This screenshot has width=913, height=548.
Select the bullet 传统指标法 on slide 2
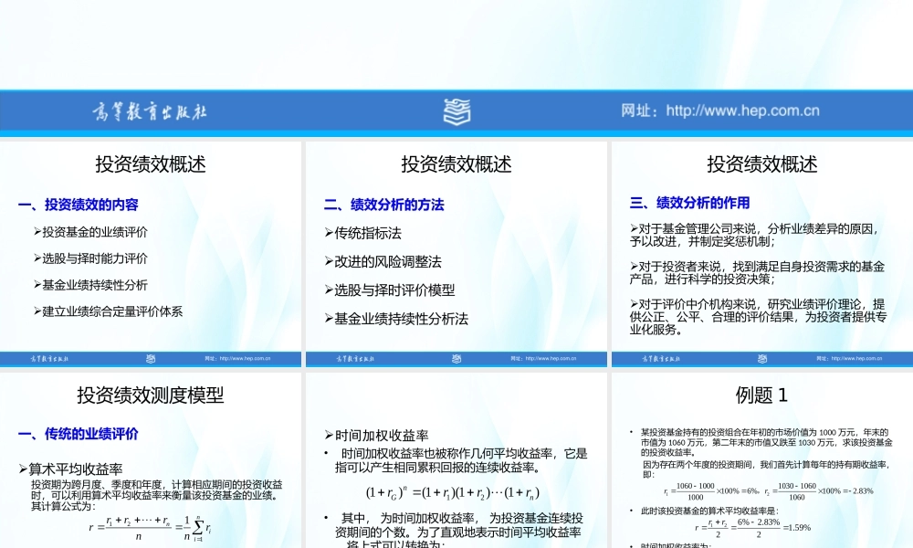coord(362,233)
